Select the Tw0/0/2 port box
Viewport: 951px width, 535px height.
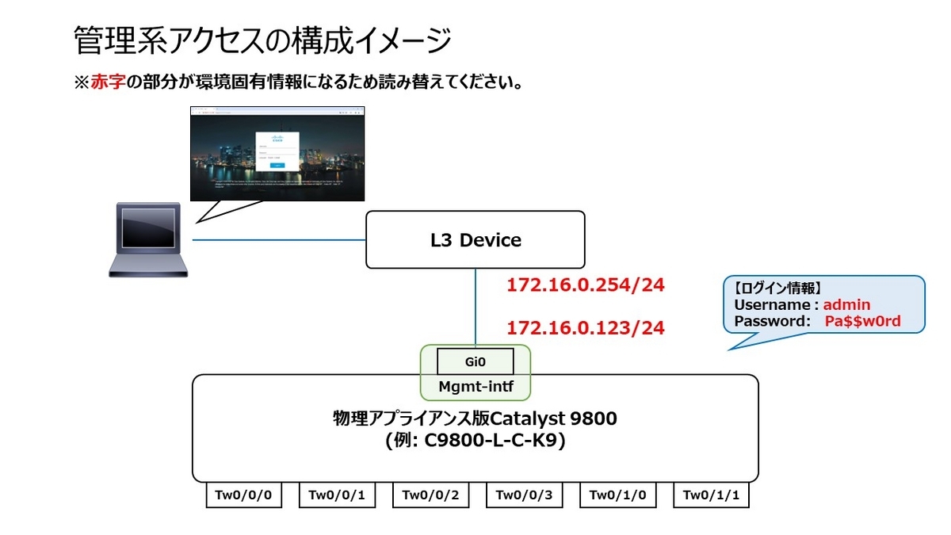[430, 495]
